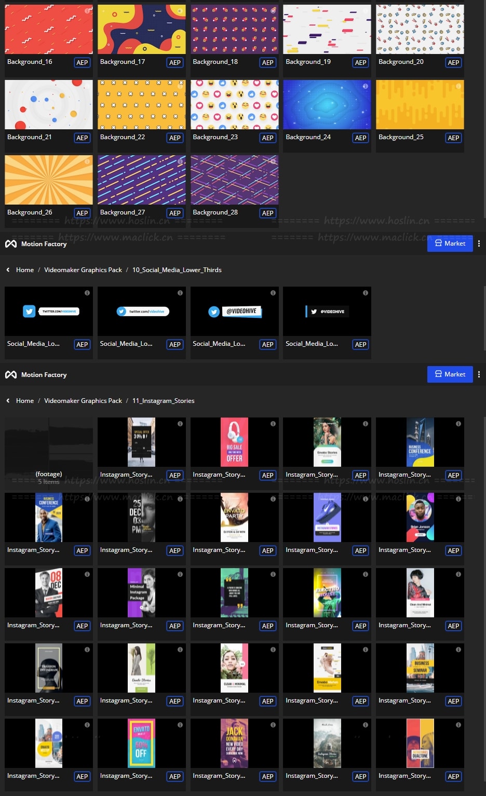486x796 pixels.
Task: Click the AEP badge for Background_20
Action: [x=453, y=62]
